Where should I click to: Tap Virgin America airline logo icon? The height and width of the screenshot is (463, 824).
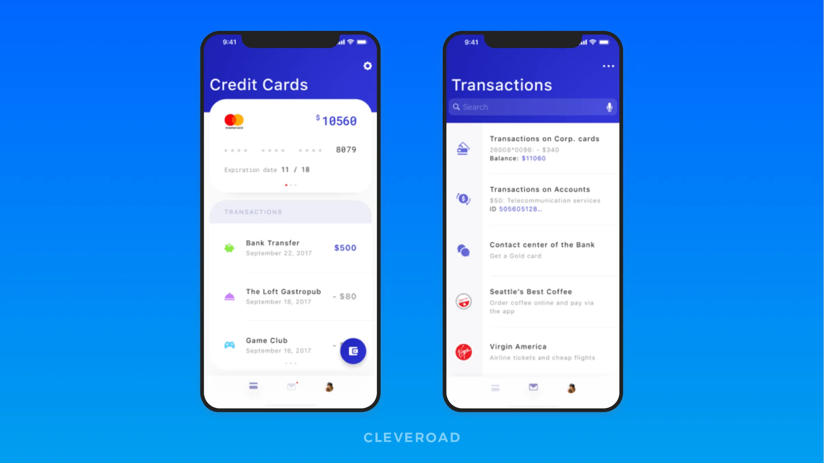tap(465, 352)
